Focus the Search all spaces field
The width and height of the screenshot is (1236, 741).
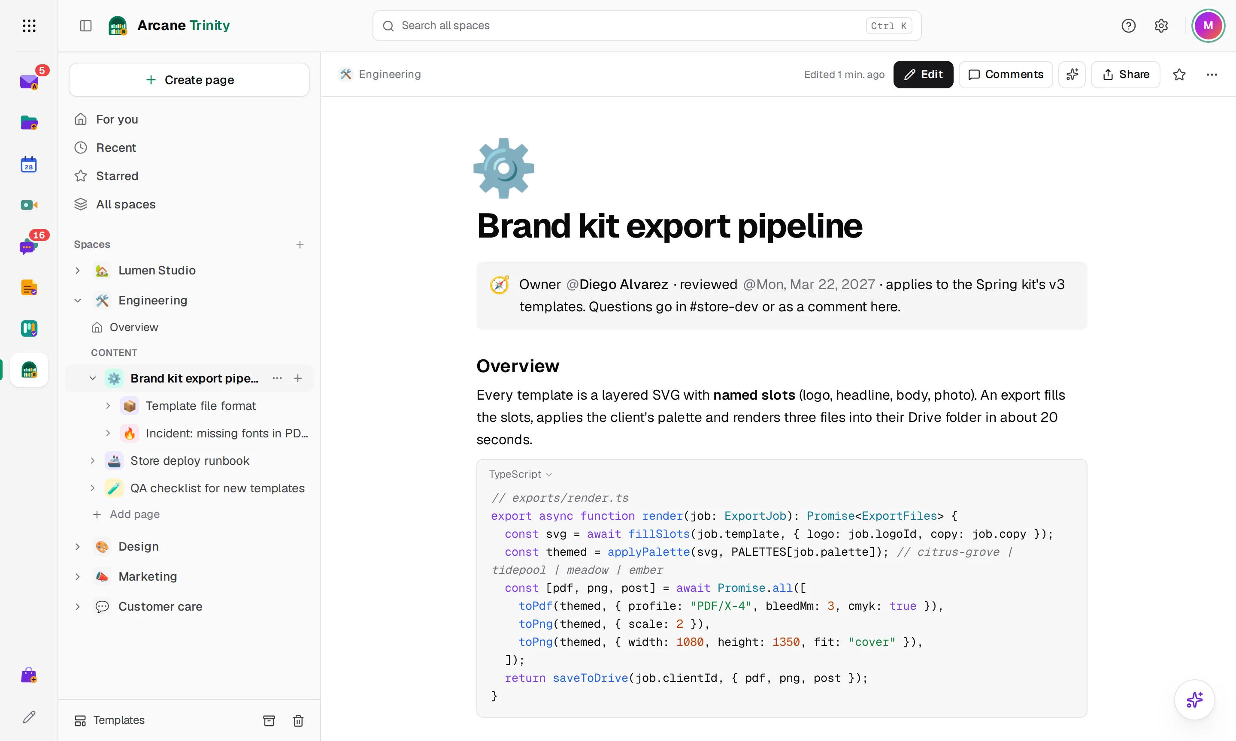646,25
